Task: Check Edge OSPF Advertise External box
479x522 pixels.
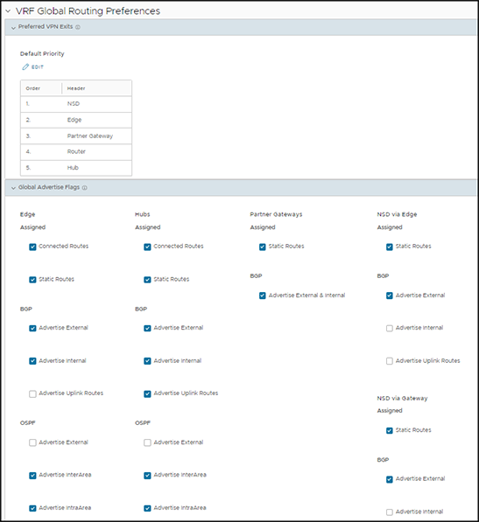Action: point(32,442)
